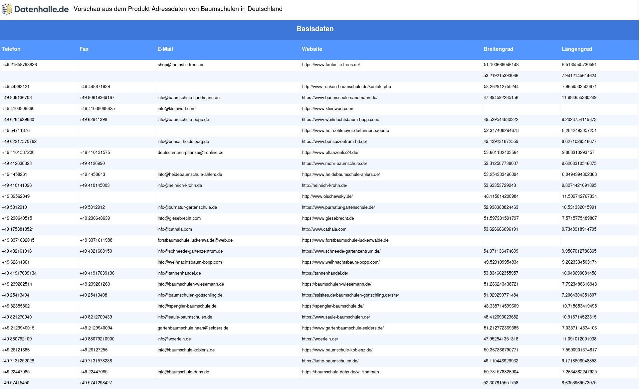
Task: Click email info@heidebaumschule-ahlers.de
Action: click(190, 175)
